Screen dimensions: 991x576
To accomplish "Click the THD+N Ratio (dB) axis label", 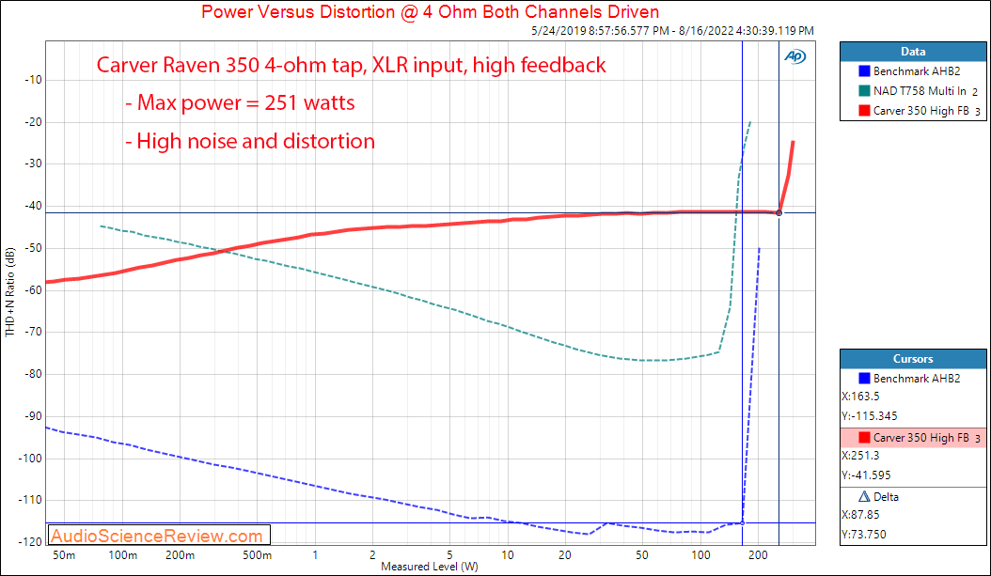I will pos(10,292).
